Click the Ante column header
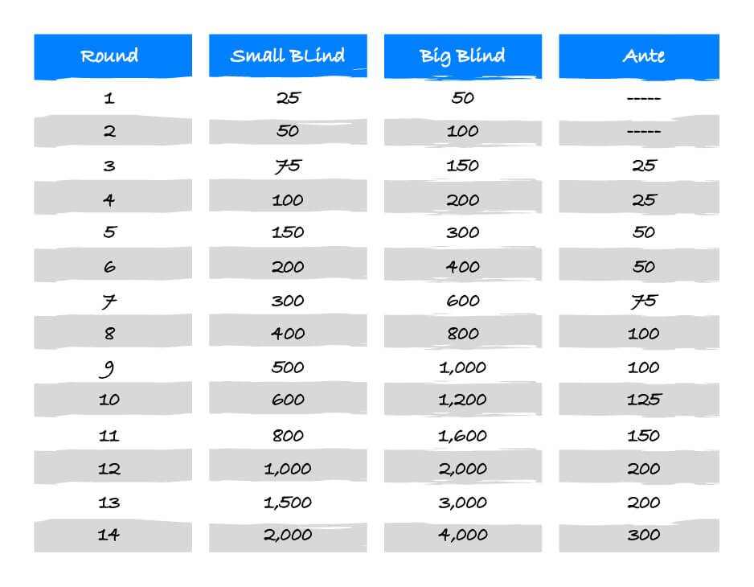The height and width of the screenshot is (587, 754). [643, 56]
